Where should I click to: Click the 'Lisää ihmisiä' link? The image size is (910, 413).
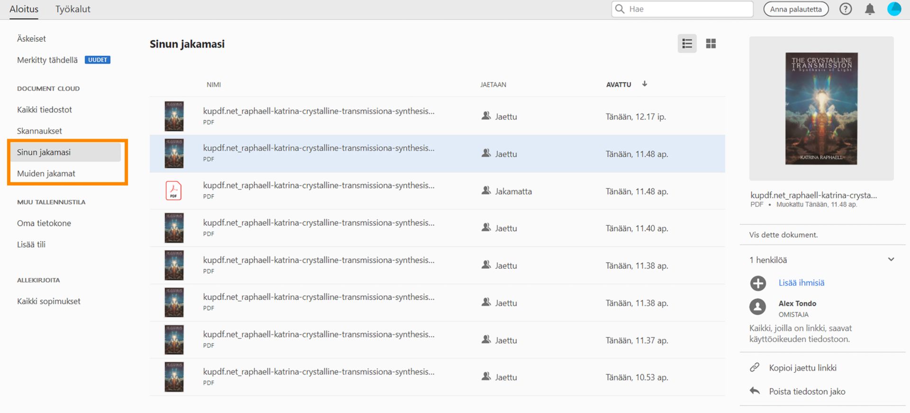click(x=801, y=283)
